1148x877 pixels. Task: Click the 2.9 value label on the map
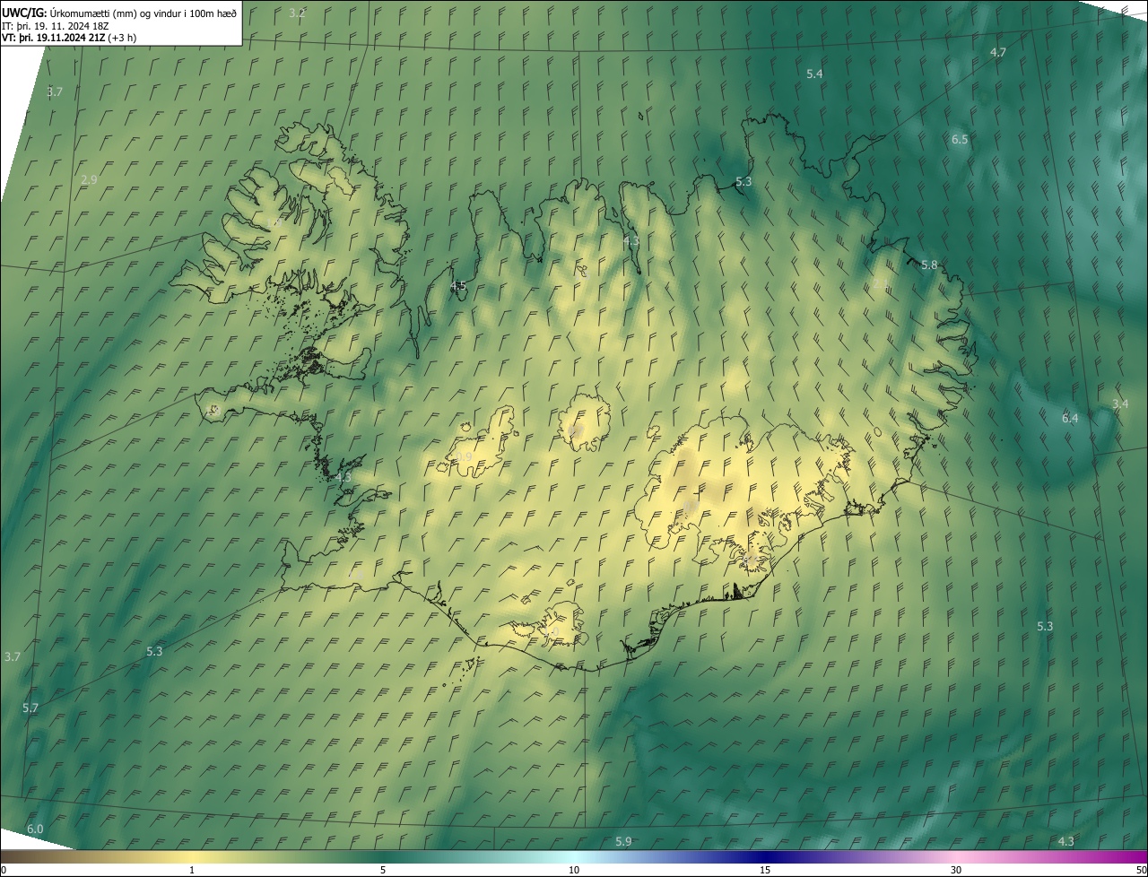89,180
